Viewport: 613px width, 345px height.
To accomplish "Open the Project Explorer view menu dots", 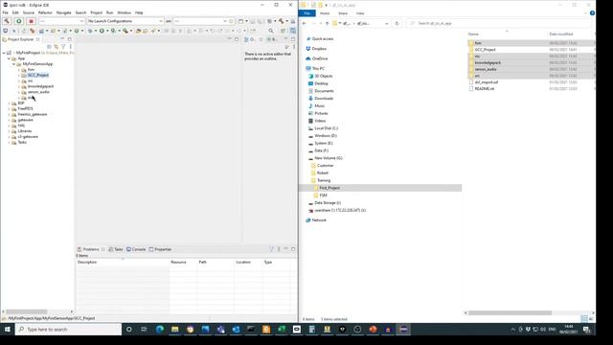I will (x=70, y=47).
